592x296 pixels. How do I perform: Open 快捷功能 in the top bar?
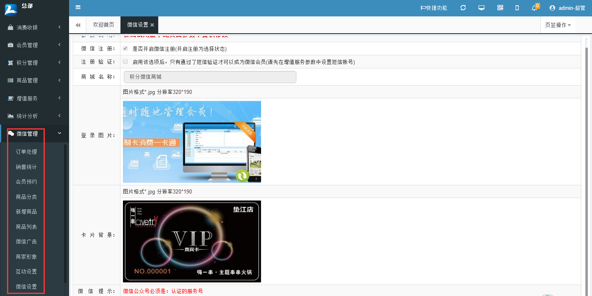click(434, 8)
